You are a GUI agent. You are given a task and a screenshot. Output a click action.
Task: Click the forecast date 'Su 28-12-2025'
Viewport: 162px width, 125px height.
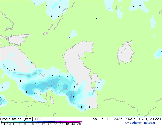point(108,119)
